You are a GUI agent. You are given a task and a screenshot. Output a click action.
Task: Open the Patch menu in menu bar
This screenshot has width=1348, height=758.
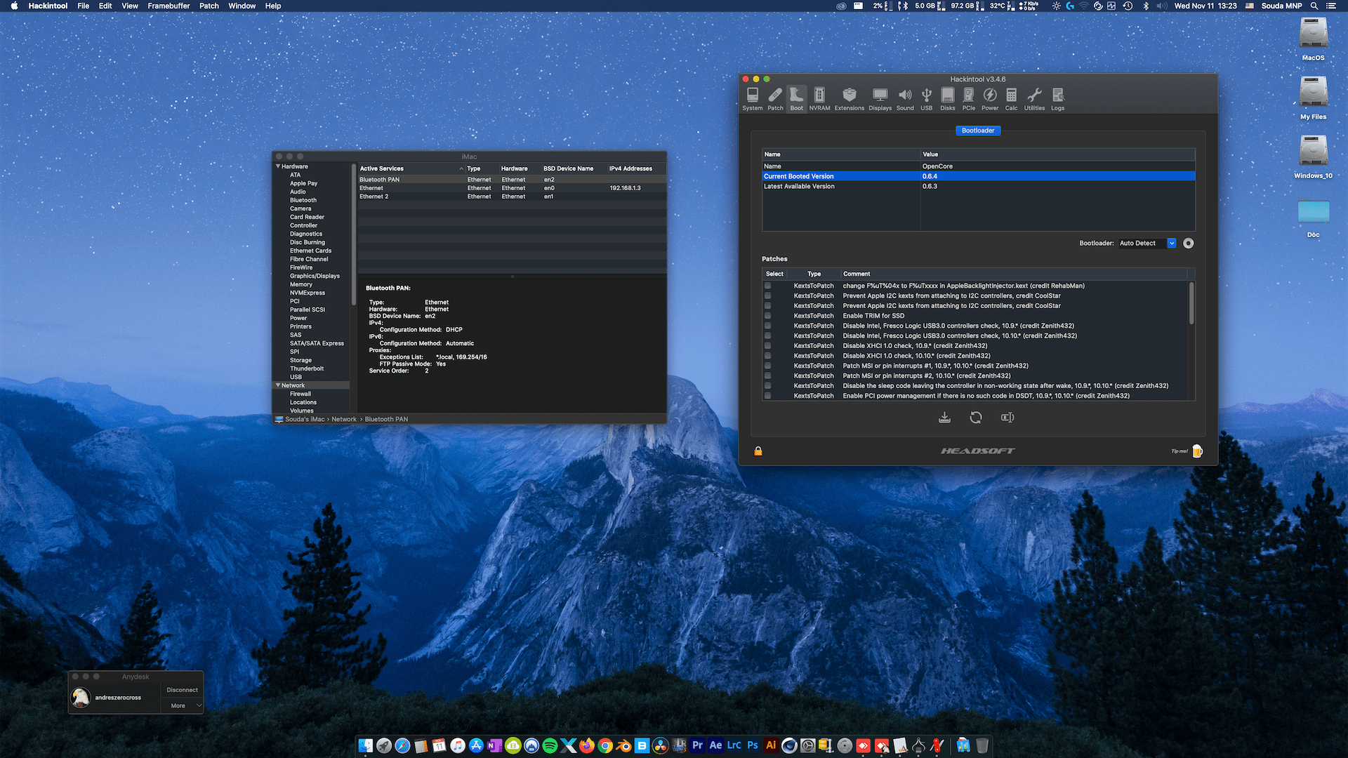[209, 6]
